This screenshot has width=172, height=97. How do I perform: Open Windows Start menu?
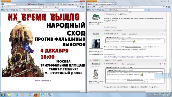3,95
